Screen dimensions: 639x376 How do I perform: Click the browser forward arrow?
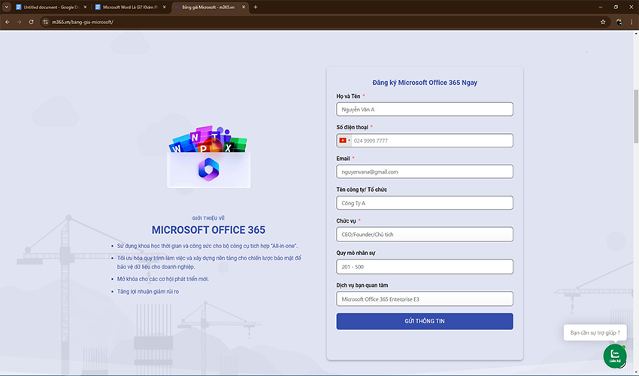[x=19, y=22]
